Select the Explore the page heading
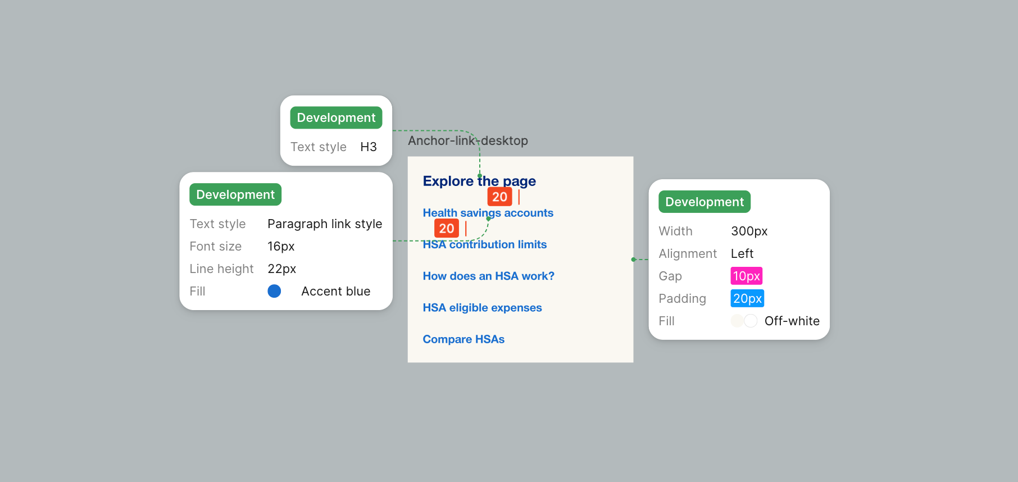 (479, 181)
